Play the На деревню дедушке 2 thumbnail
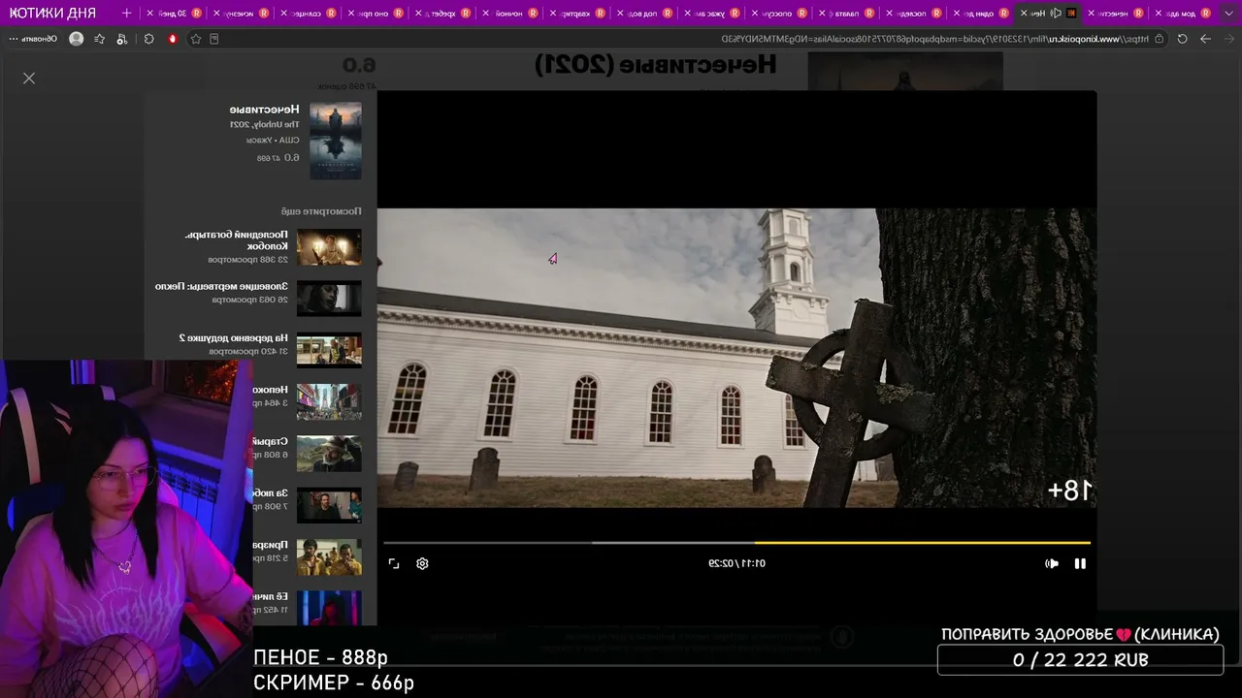1242x698 pixels. pos(329,350)
